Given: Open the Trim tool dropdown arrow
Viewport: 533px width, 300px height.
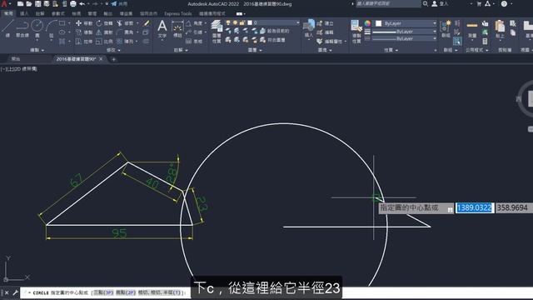Looking at the screenshot, I should (x=137, y=23).
